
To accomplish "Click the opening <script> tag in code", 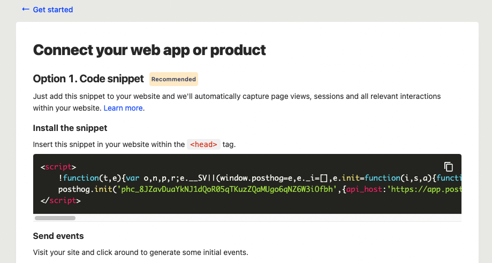I will [x=58, y=167].
